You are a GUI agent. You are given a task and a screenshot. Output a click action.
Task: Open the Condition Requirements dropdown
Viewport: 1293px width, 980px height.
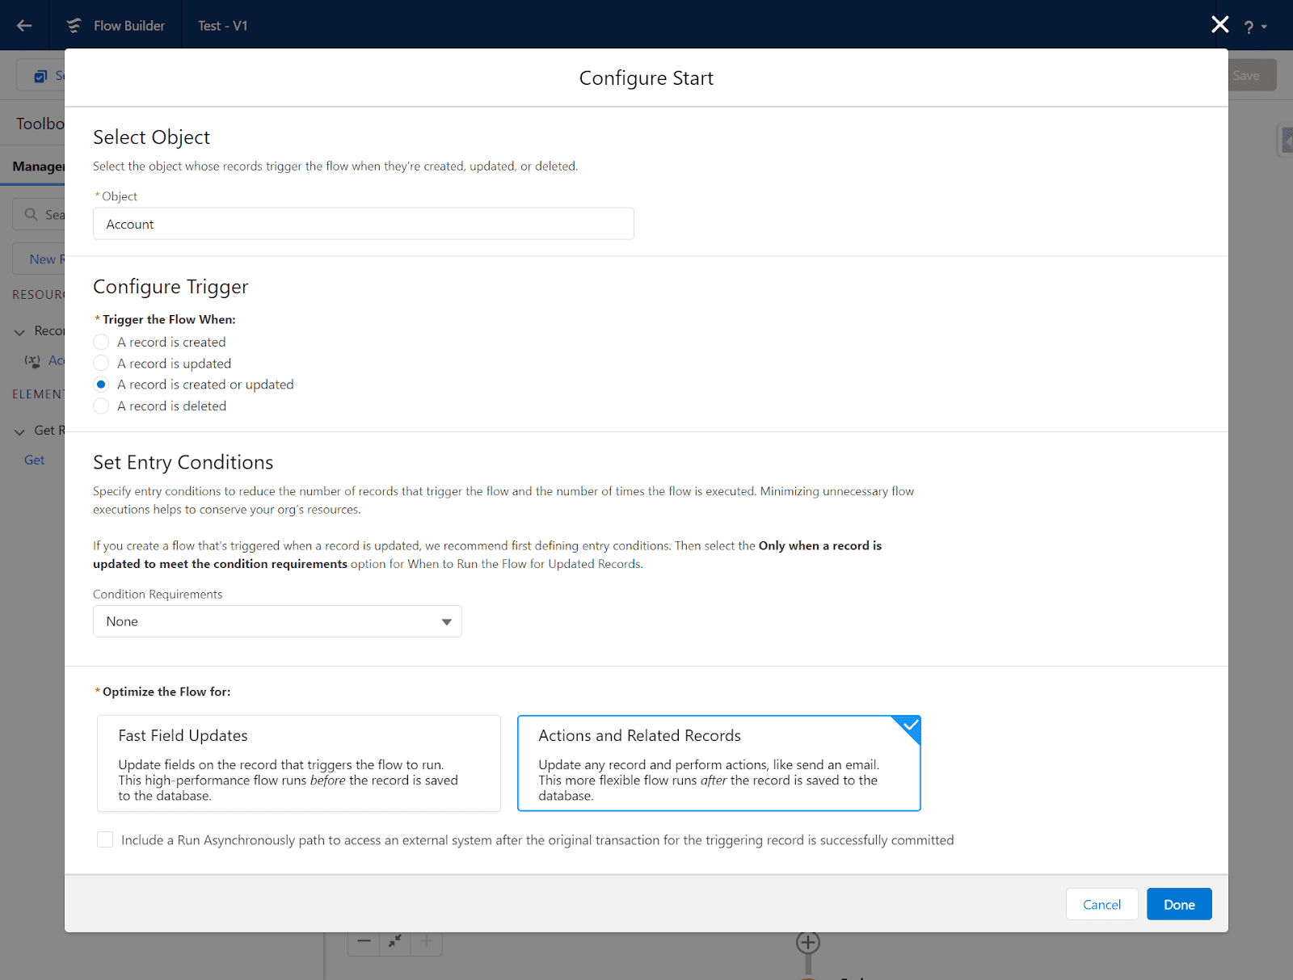(277, 621)
